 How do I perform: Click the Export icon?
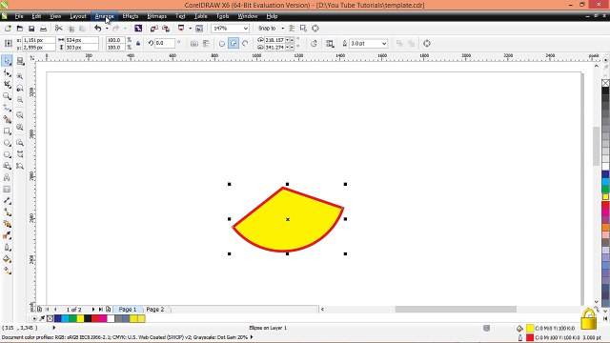pyautogui.click(x=166, y=29)
